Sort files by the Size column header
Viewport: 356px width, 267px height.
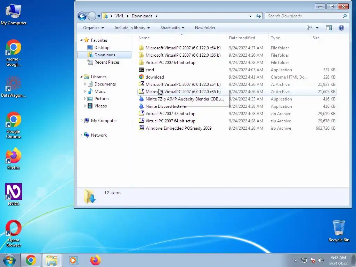tap(324, 38)
